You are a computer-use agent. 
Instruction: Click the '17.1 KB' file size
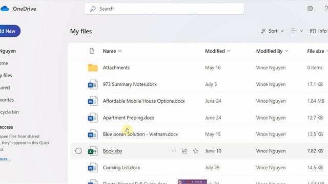point(315,84)
